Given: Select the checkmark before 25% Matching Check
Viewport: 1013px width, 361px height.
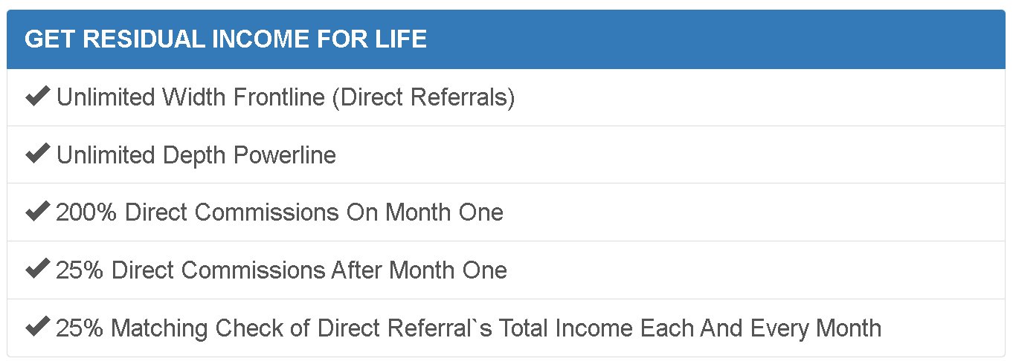Looking at the screenshot, I should click(x=37, y=327).
